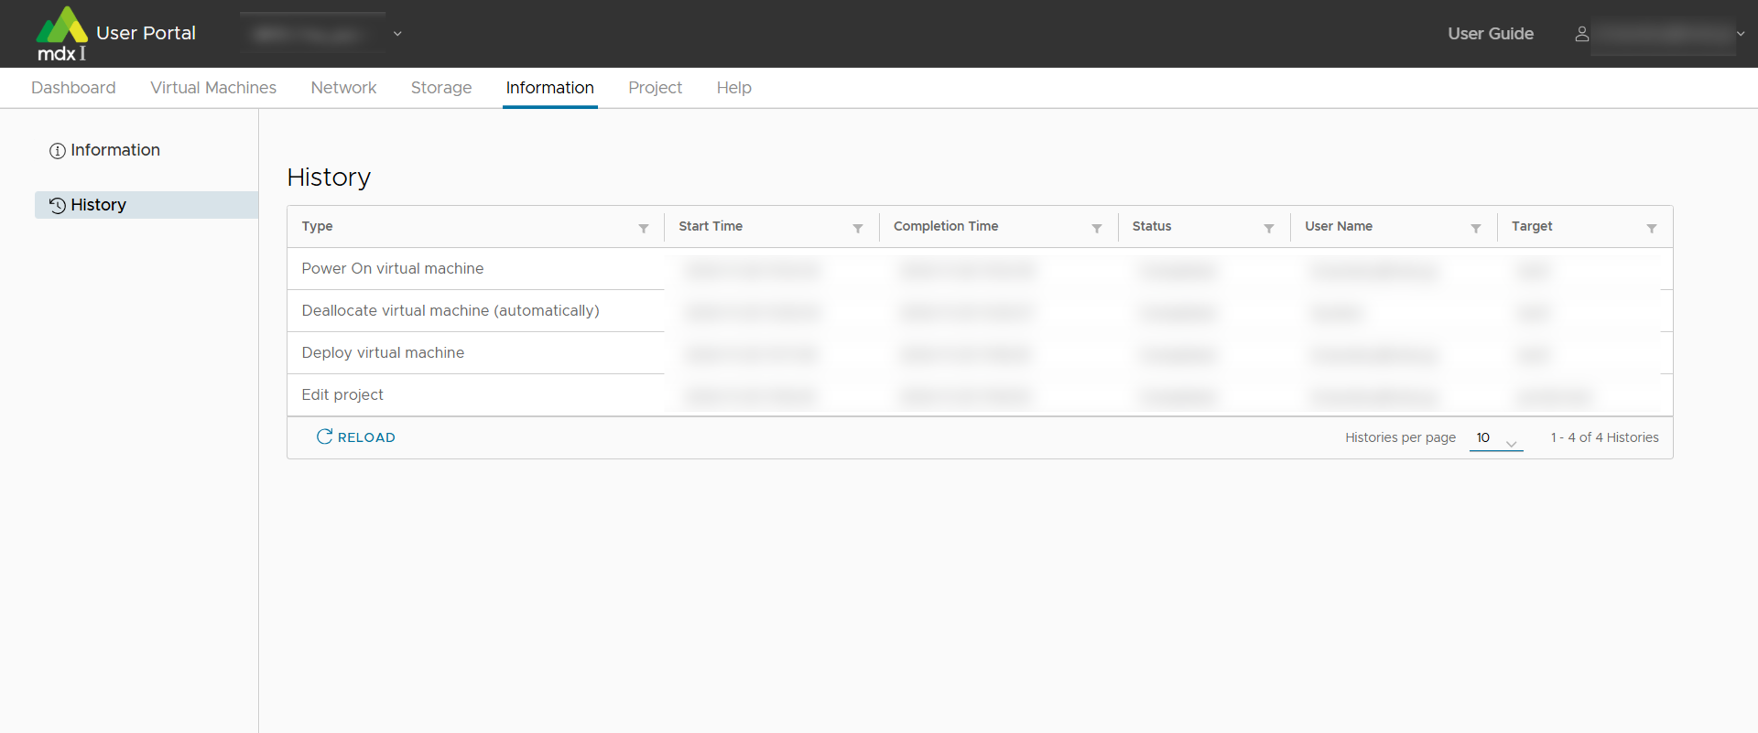
Task: Filter the Status column
Action: click(x=1268, y=228)
